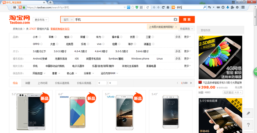Open vivo 5.7" phone thumbnail

tap(124, 112)
